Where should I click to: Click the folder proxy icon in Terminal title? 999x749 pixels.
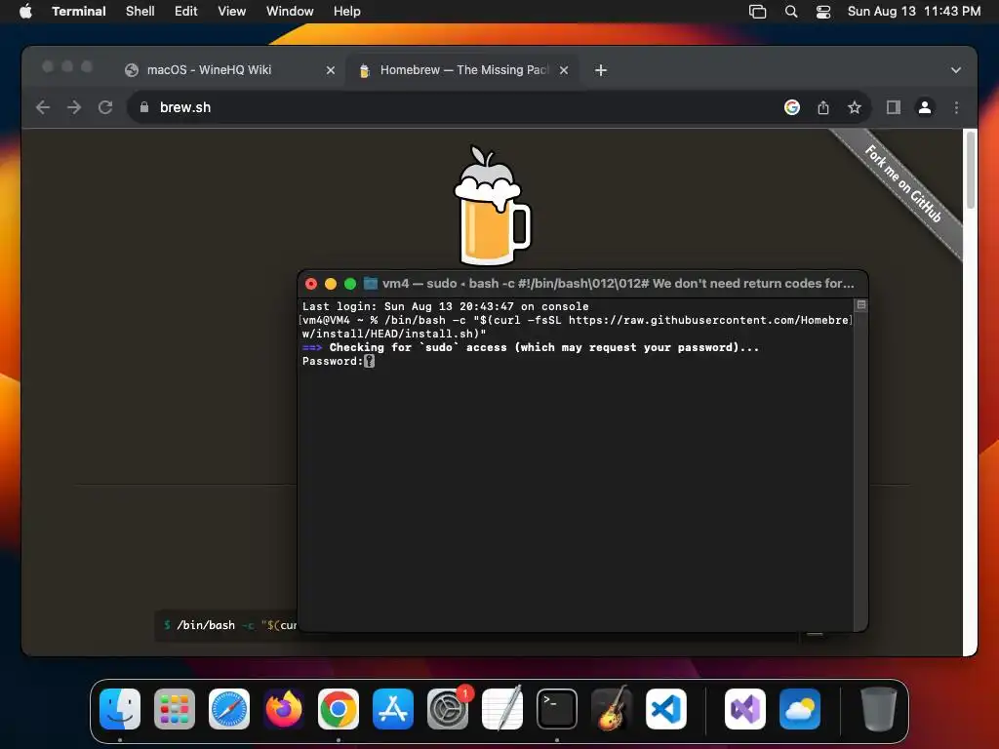370,284
